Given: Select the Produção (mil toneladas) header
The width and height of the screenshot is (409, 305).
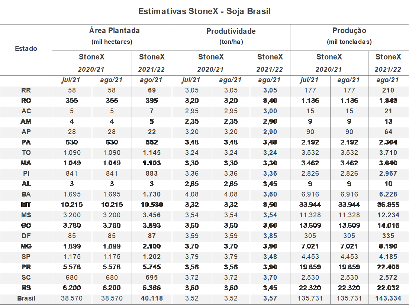Looking at the screenshot, I should click(349, 36).
